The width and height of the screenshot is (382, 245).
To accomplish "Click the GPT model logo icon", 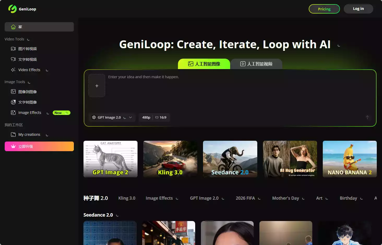I will point(94,117).
